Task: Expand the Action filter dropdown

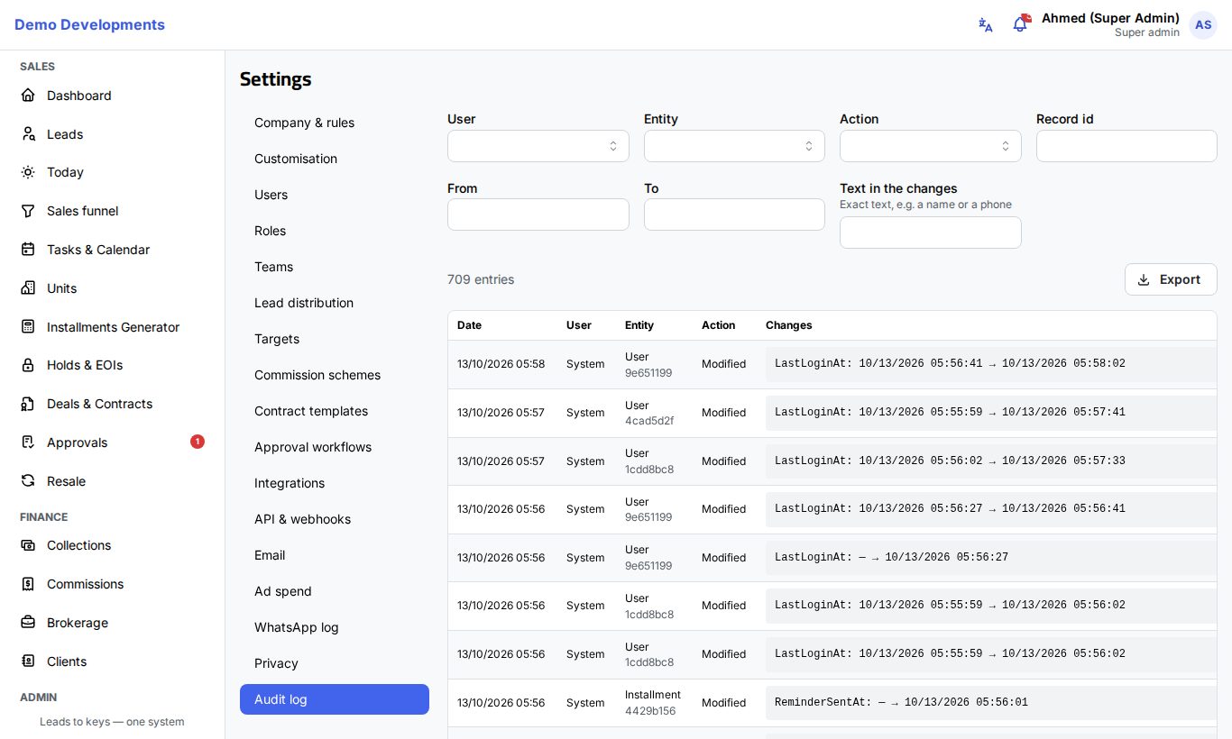Action: point(931,146)
